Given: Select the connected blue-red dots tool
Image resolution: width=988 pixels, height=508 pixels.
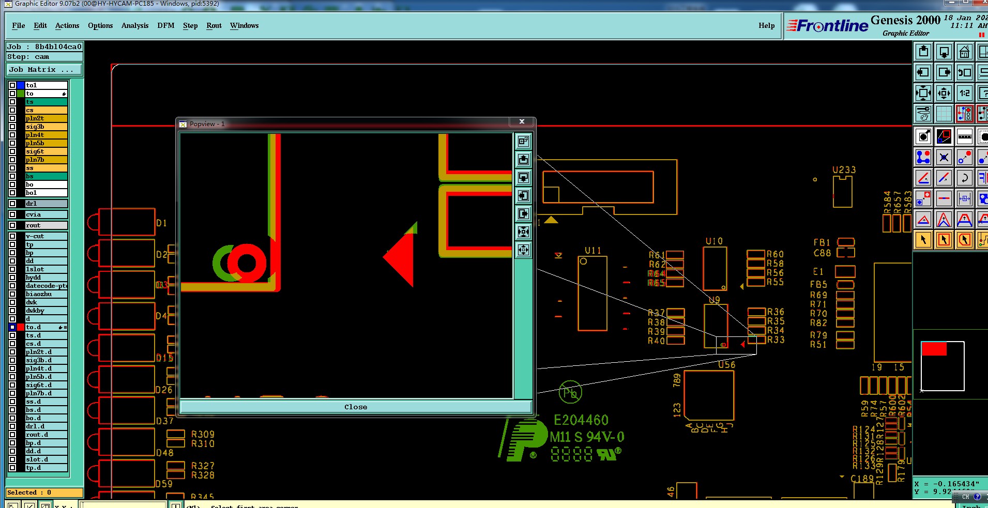Looking at the screenshot, I should [923, 157].
